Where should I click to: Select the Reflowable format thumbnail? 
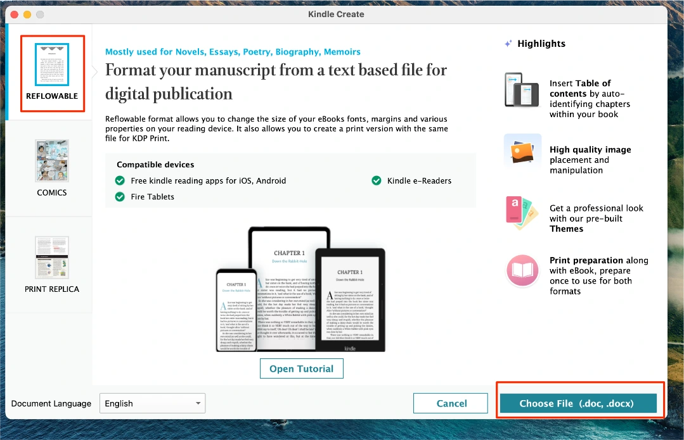(52, 65)
